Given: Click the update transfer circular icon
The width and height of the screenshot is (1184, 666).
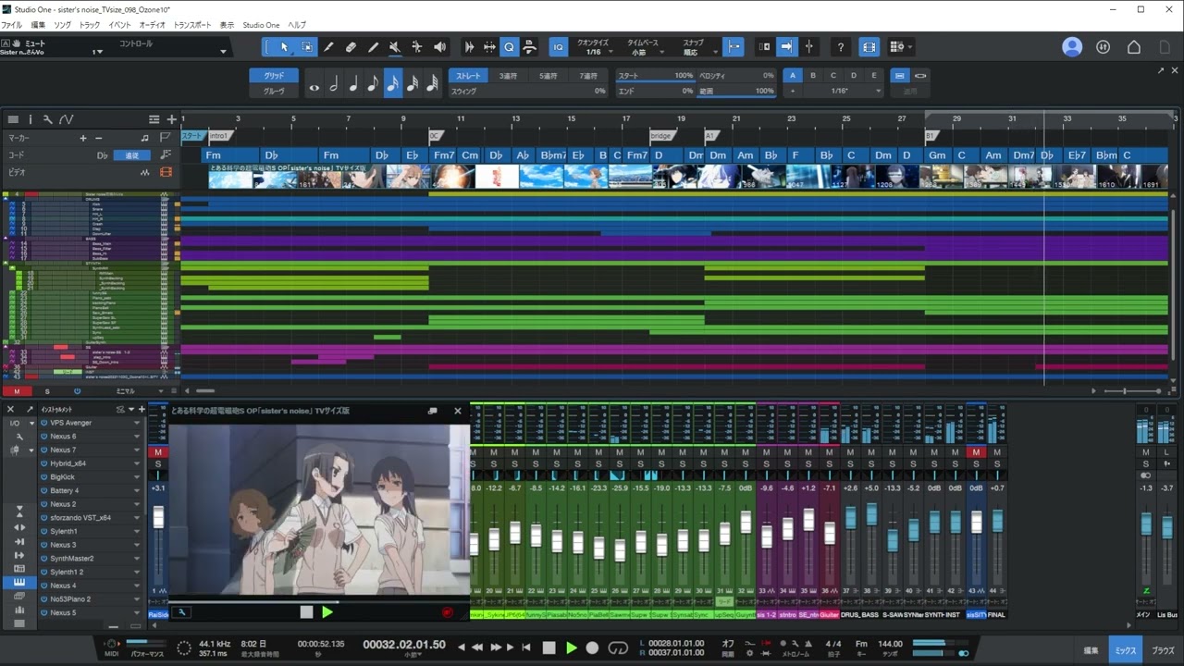Looking at the screenshot, I should point(1103,47).
